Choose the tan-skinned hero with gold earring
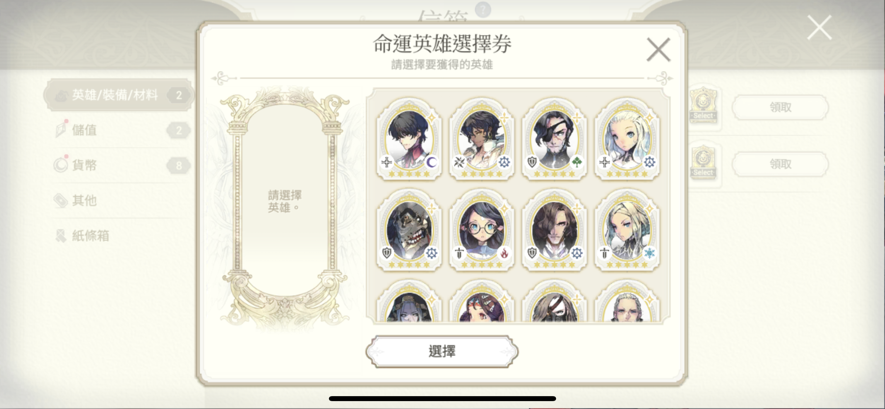Image resolution: width=885 pixels, height=409 pixels. [482, 139]
